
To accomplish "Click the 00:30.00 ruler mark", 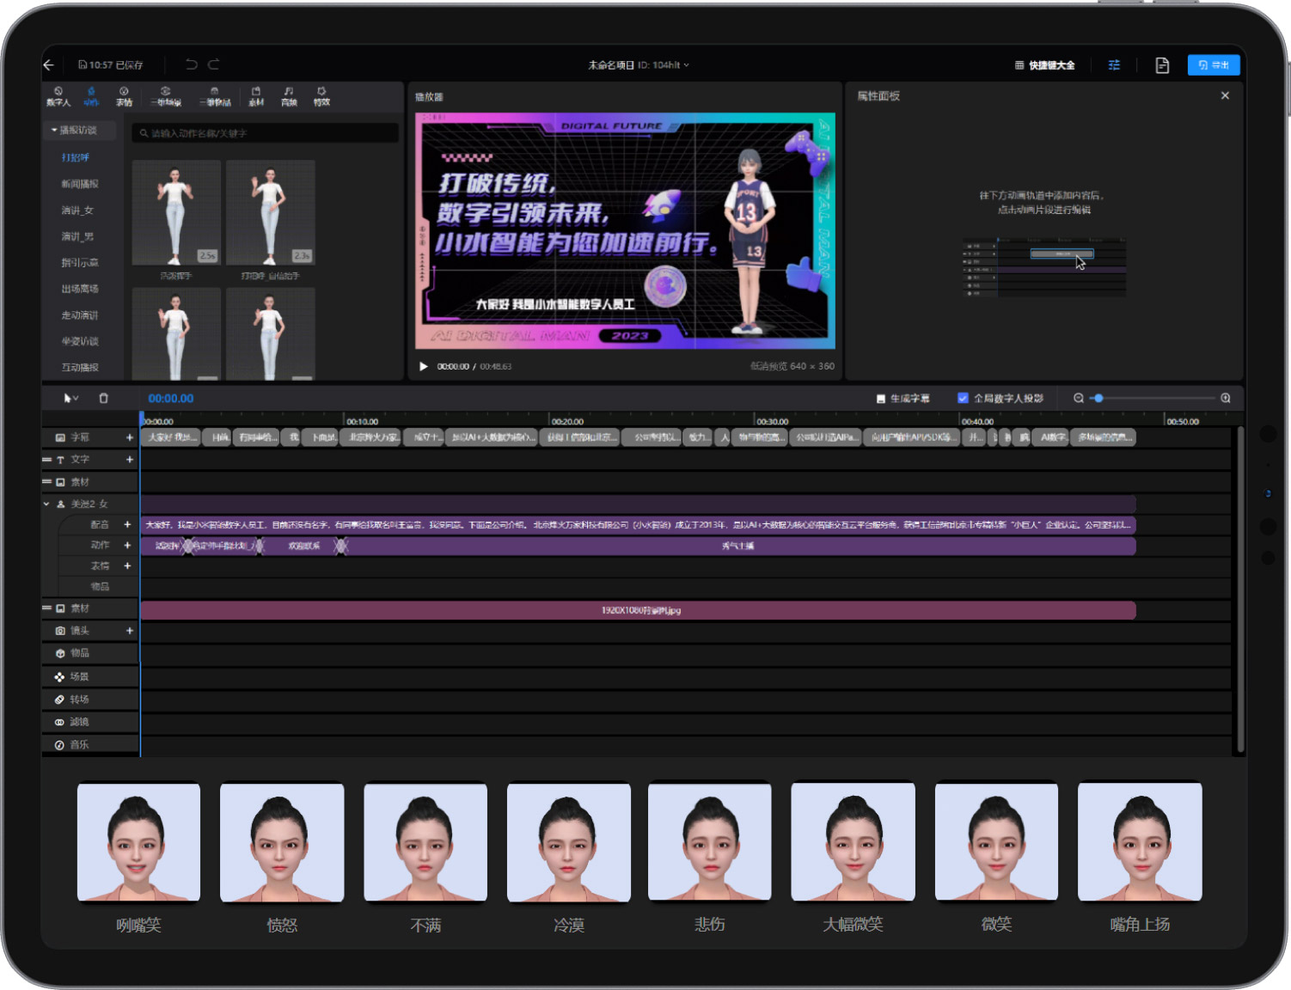I will [772, 421].
